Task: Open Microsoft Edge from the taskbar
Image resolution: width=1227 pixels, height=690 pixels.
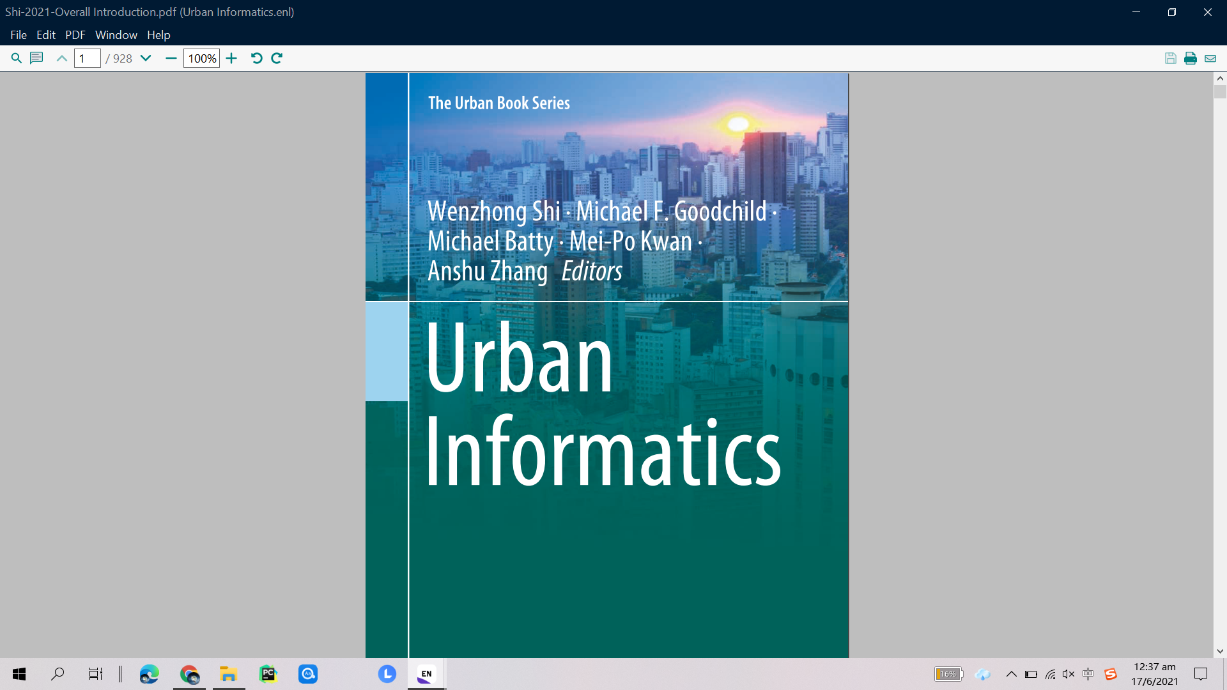Action: [x=149, y=674]
